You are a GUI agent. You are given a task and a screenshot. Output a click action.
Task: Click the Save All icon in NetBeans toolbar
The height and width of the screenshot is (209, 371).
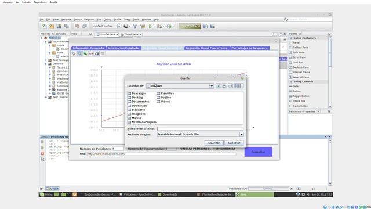click(x=66, y=26)
